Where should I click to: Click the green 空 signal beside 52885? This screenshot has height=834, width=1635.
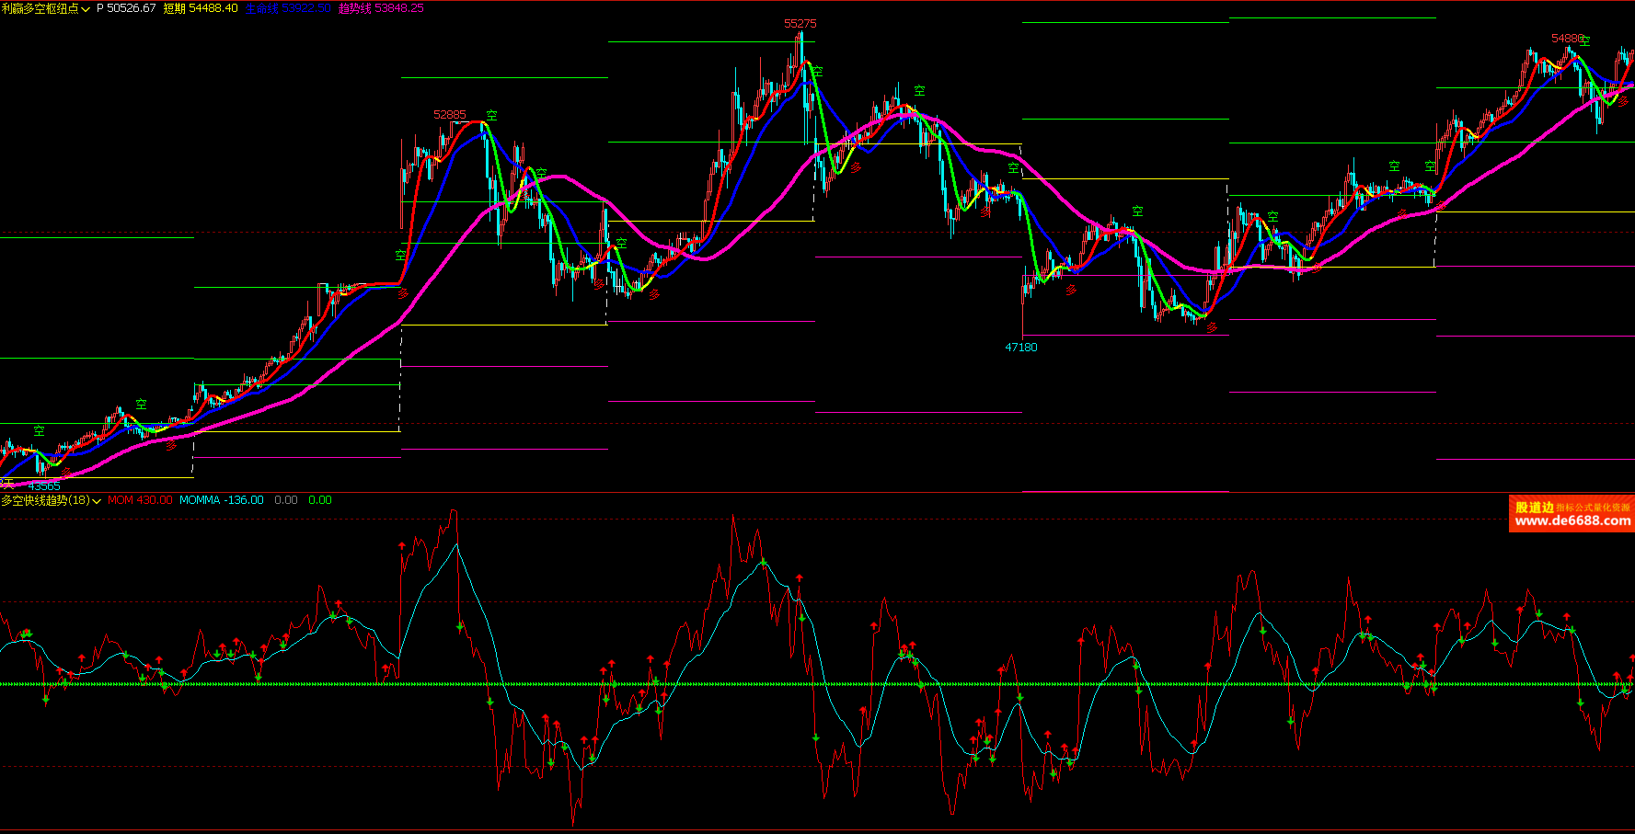pos(492,115)
